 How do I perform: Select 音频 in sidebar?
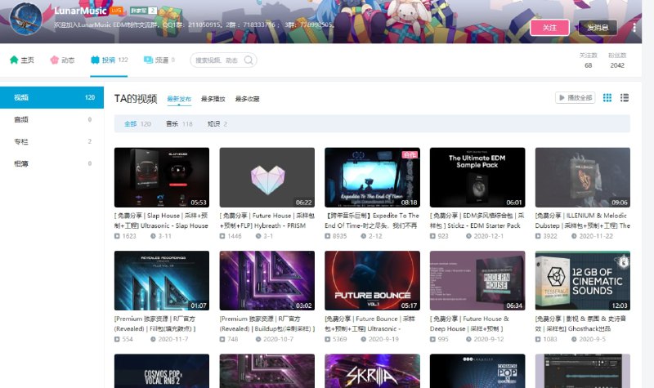coord(52,119)
